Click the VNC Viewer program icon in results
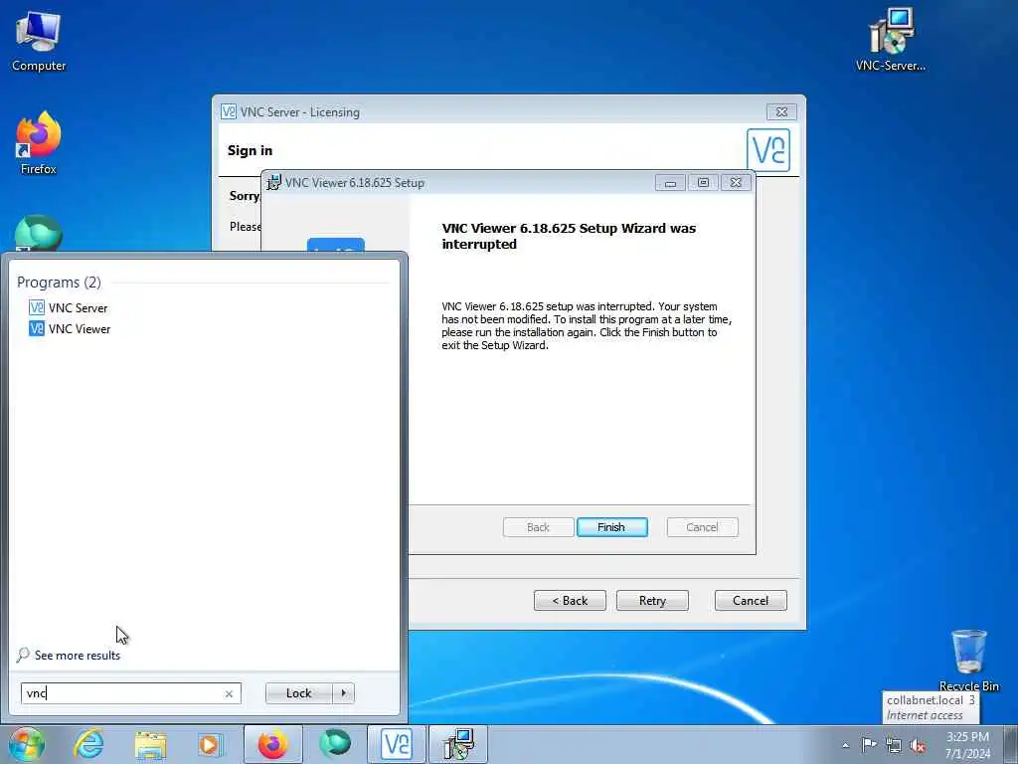 point(37,328)
